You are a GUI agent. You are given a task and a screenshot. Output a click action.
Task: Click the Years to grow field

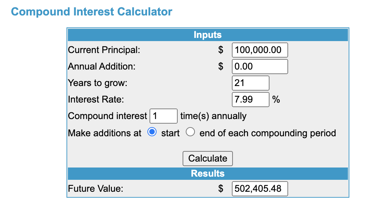pyautogui.click(x=250, y=83)
